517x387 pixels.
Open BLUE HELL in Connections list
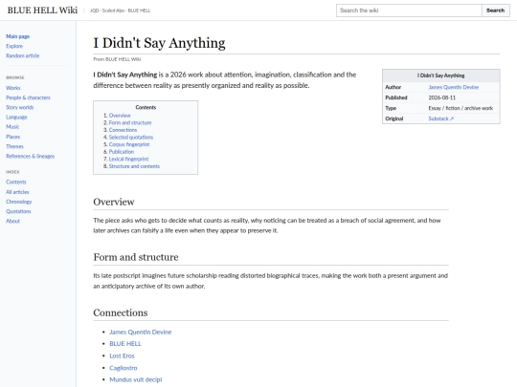tap(125, 344)
